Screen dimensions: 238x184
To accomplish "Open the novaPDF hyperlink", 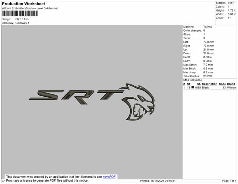I will 109,177.
